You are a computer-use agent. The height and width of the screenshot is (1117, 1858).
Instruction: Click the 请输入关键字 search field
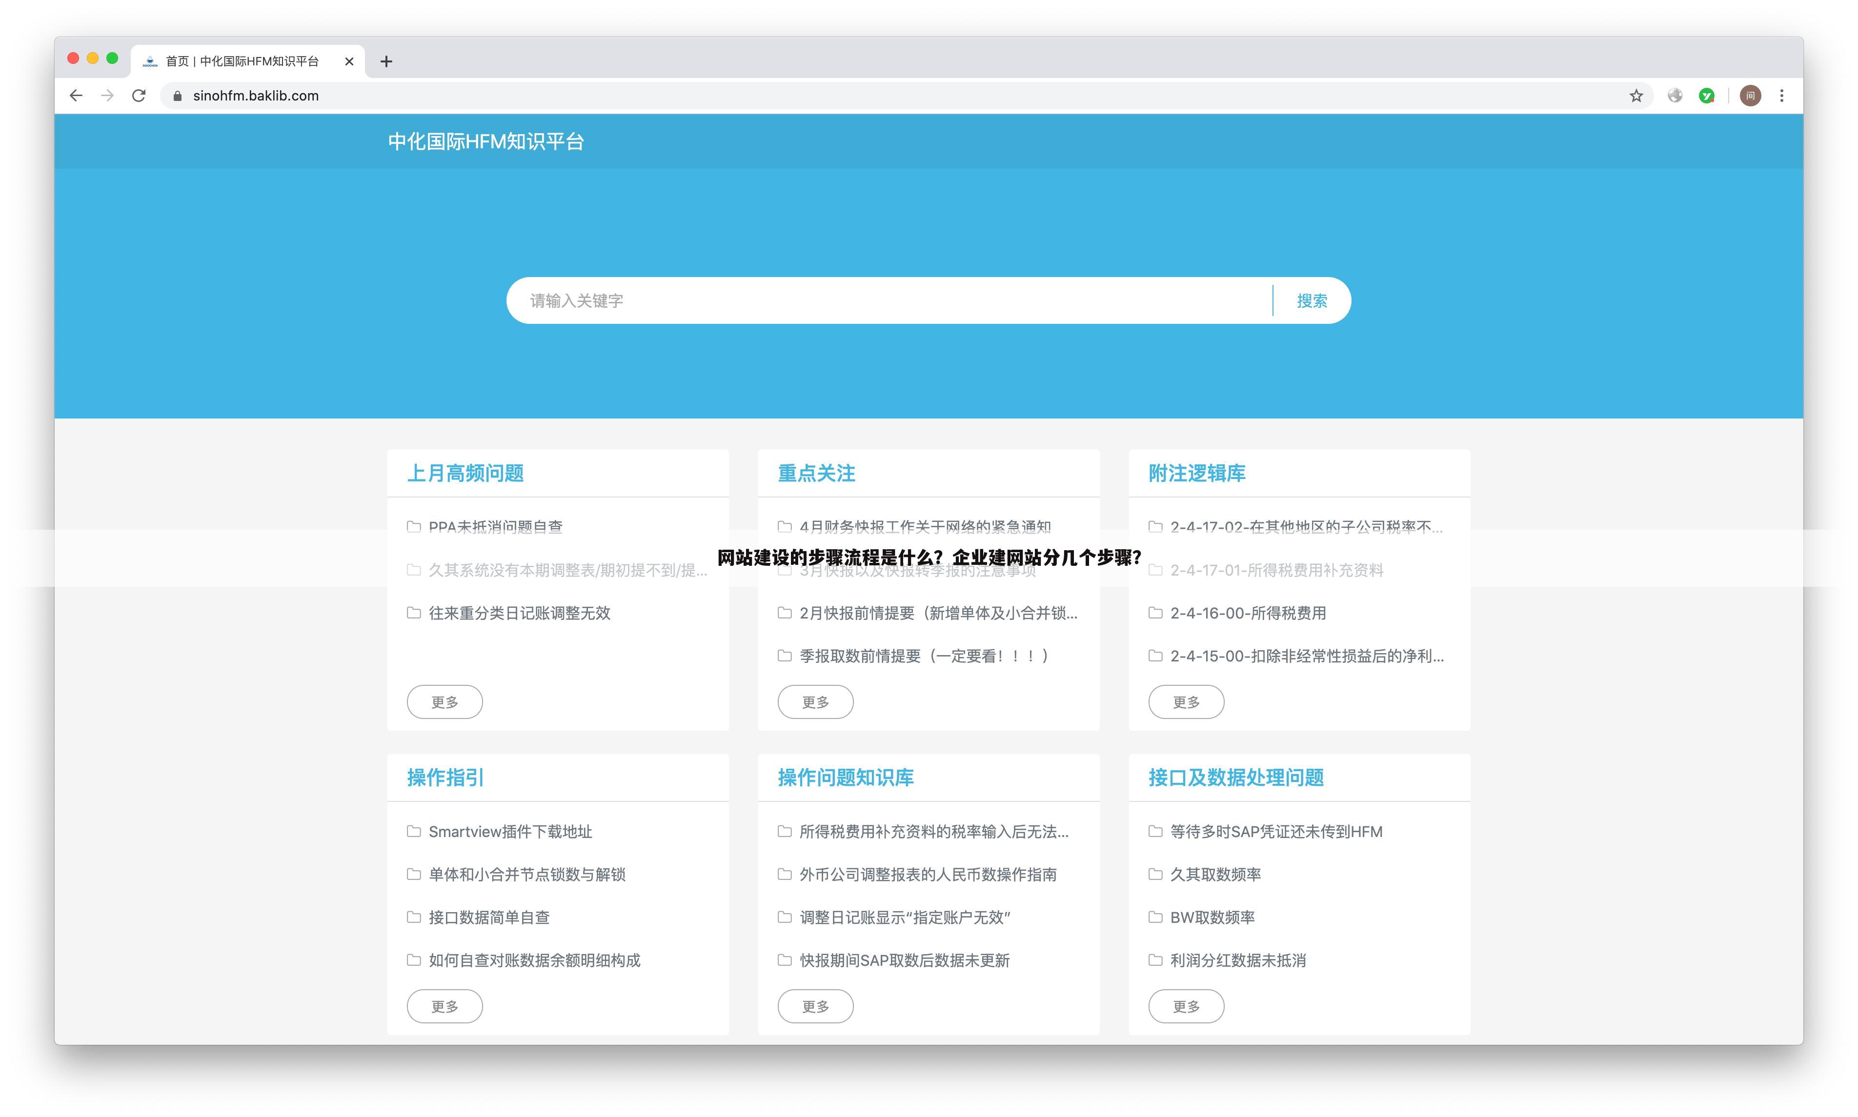tap(889, 300)
